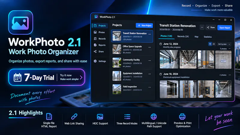Click the Three Record Modes list icon
This screenshot has height=135, width=240.
[x=127, y=117]
